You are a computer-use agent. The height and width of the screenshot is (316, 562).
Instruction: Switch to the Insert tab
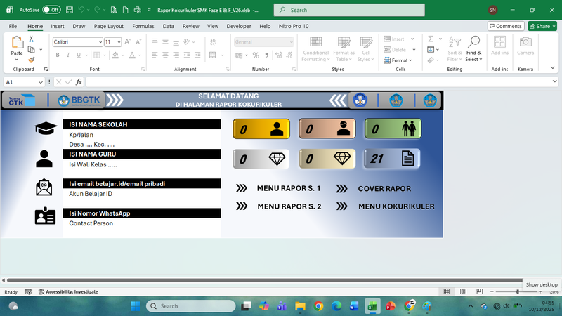click(58, 26)
